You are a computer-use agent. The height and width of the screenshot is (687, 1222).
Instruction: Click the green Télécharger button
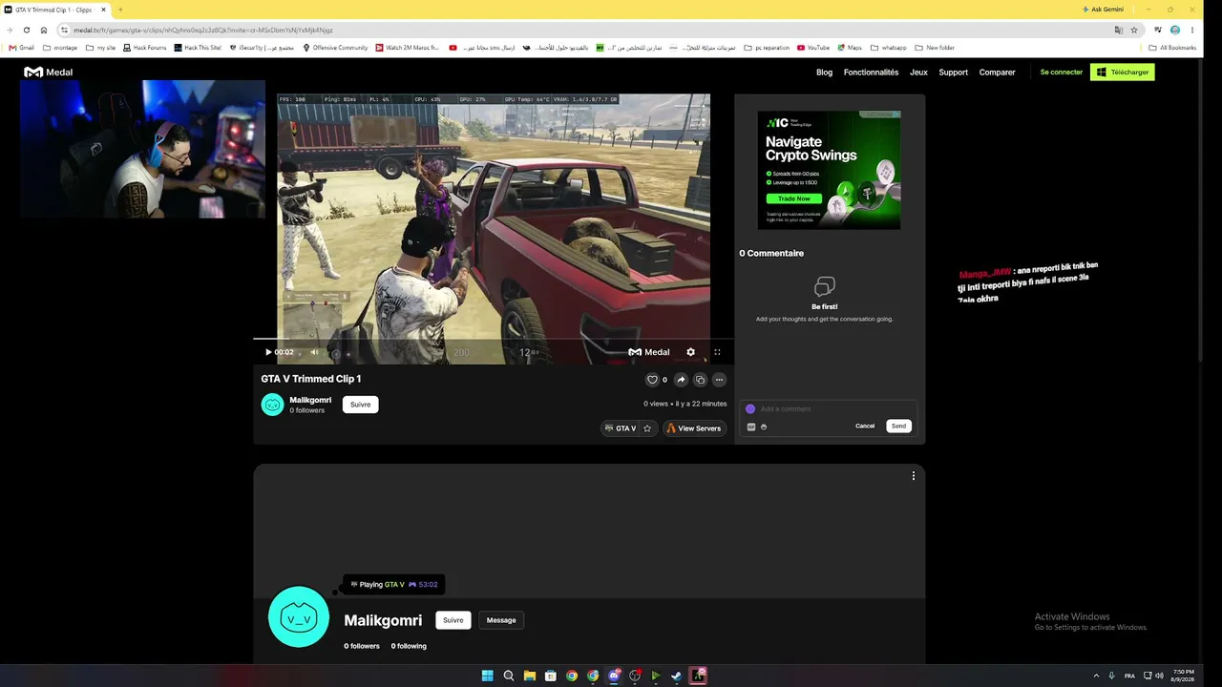click(x=1123, y=73)
